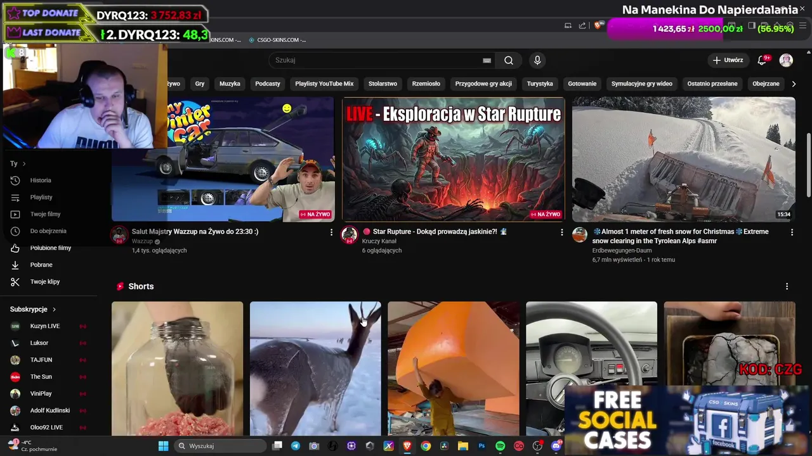Open the on-screen keyboard icon in search box

tap(487, 60)
